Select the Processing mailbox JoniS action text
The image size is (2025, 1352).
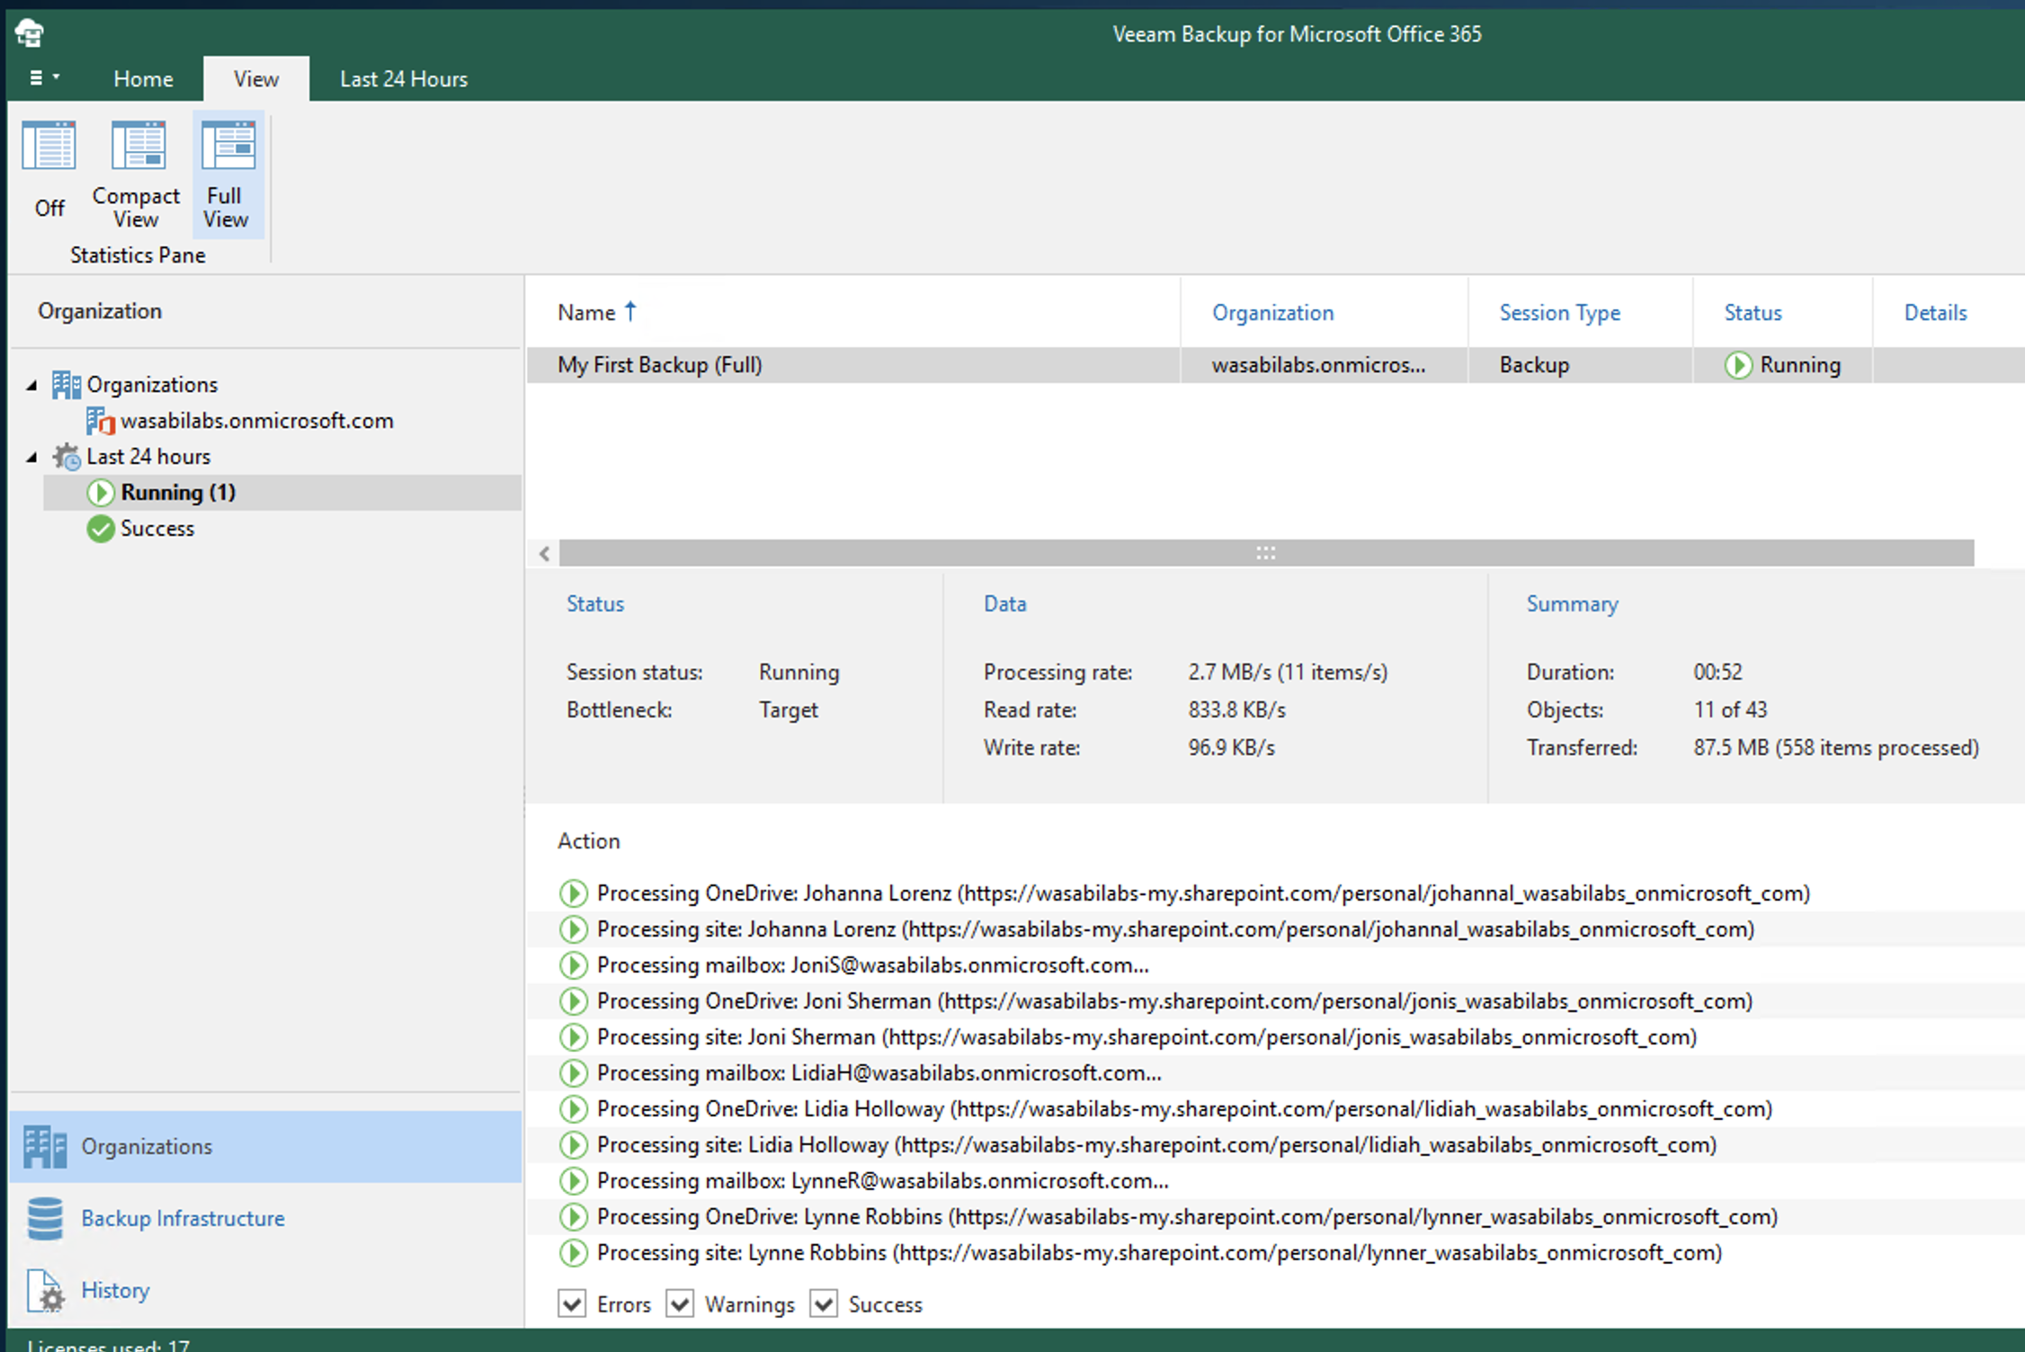pyautogui.click(x=873, y=965)
